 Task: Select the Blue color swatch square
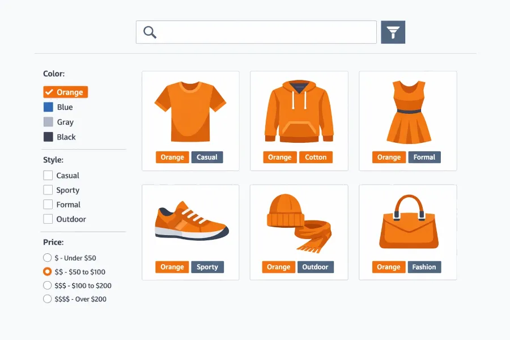click(49, 107)
